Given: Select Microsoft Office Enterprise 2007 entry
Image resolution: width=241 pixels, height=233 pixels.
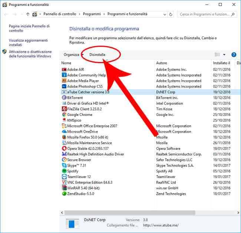Looking at the screenshot, I should (92, 126).
